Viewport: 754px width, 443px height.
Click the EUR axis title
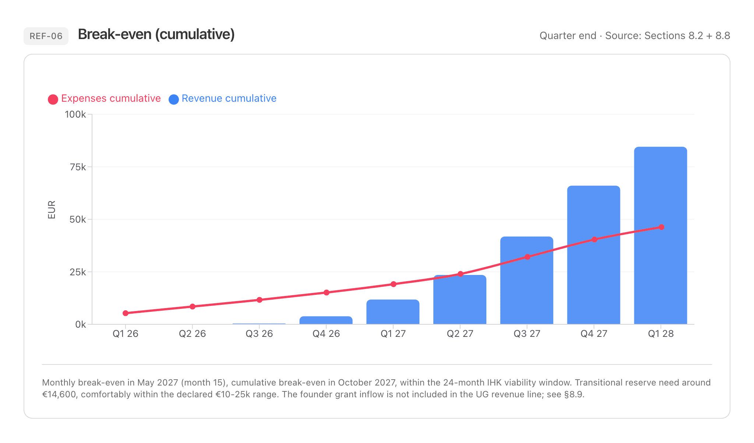[x=52, y=210]
